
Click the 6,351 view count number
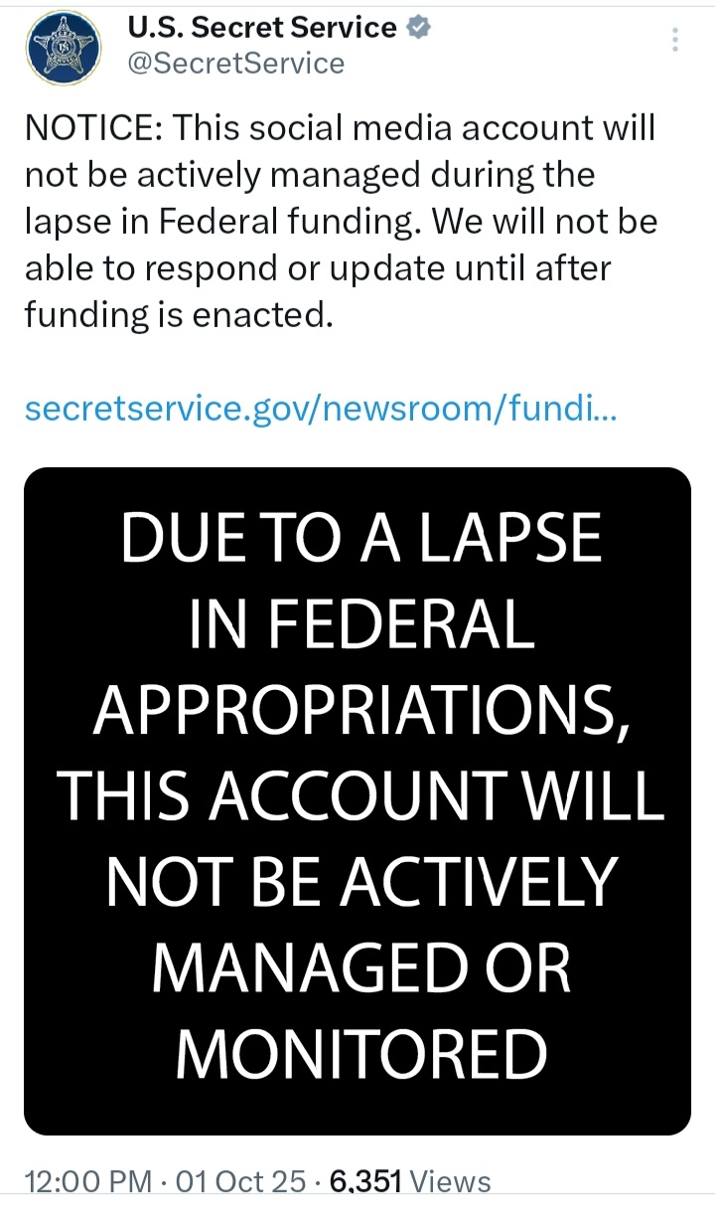coord(365,1182)
